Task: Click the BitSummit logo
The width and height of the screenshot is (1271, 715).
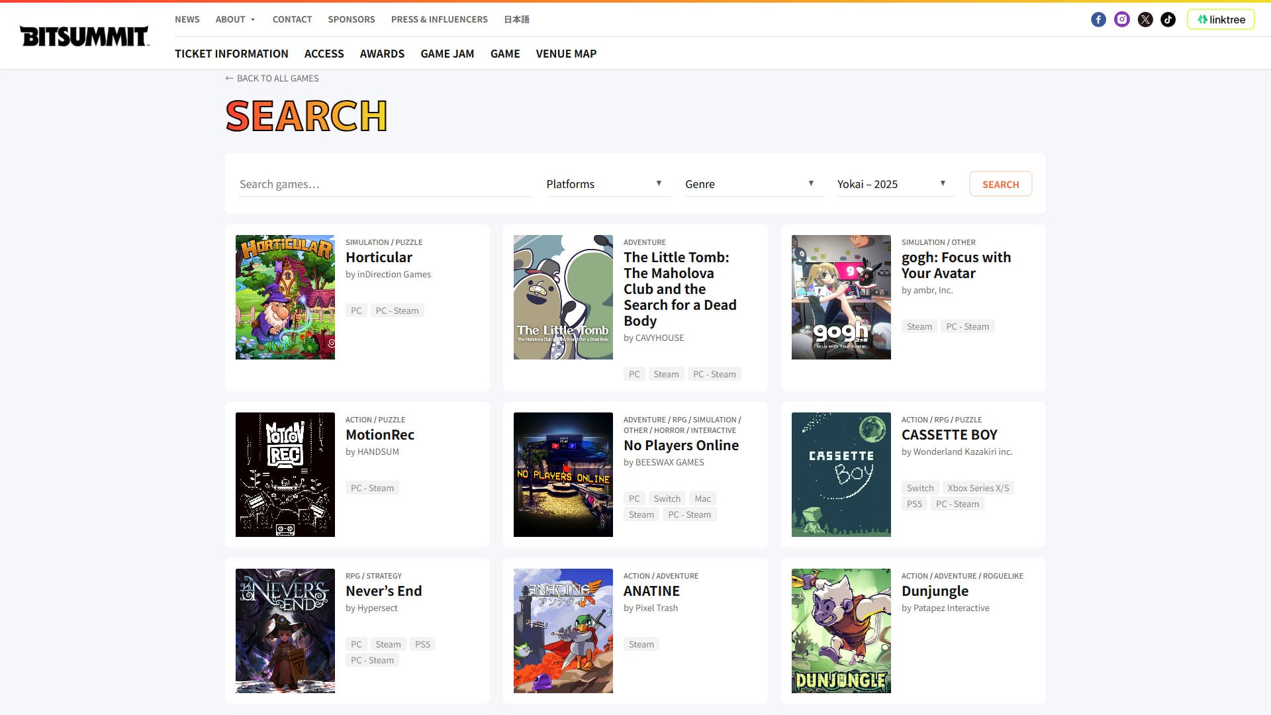Action: 84,36
